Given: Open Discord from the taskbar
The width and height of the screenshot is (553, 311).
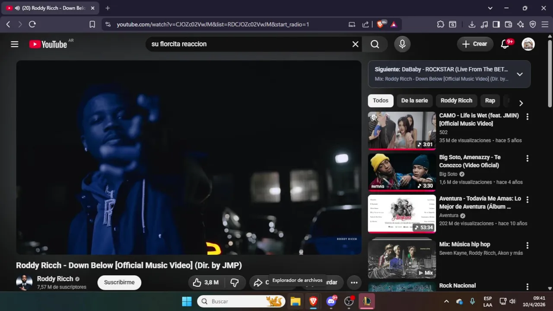Looking at the screenshot, I should 331,301.
